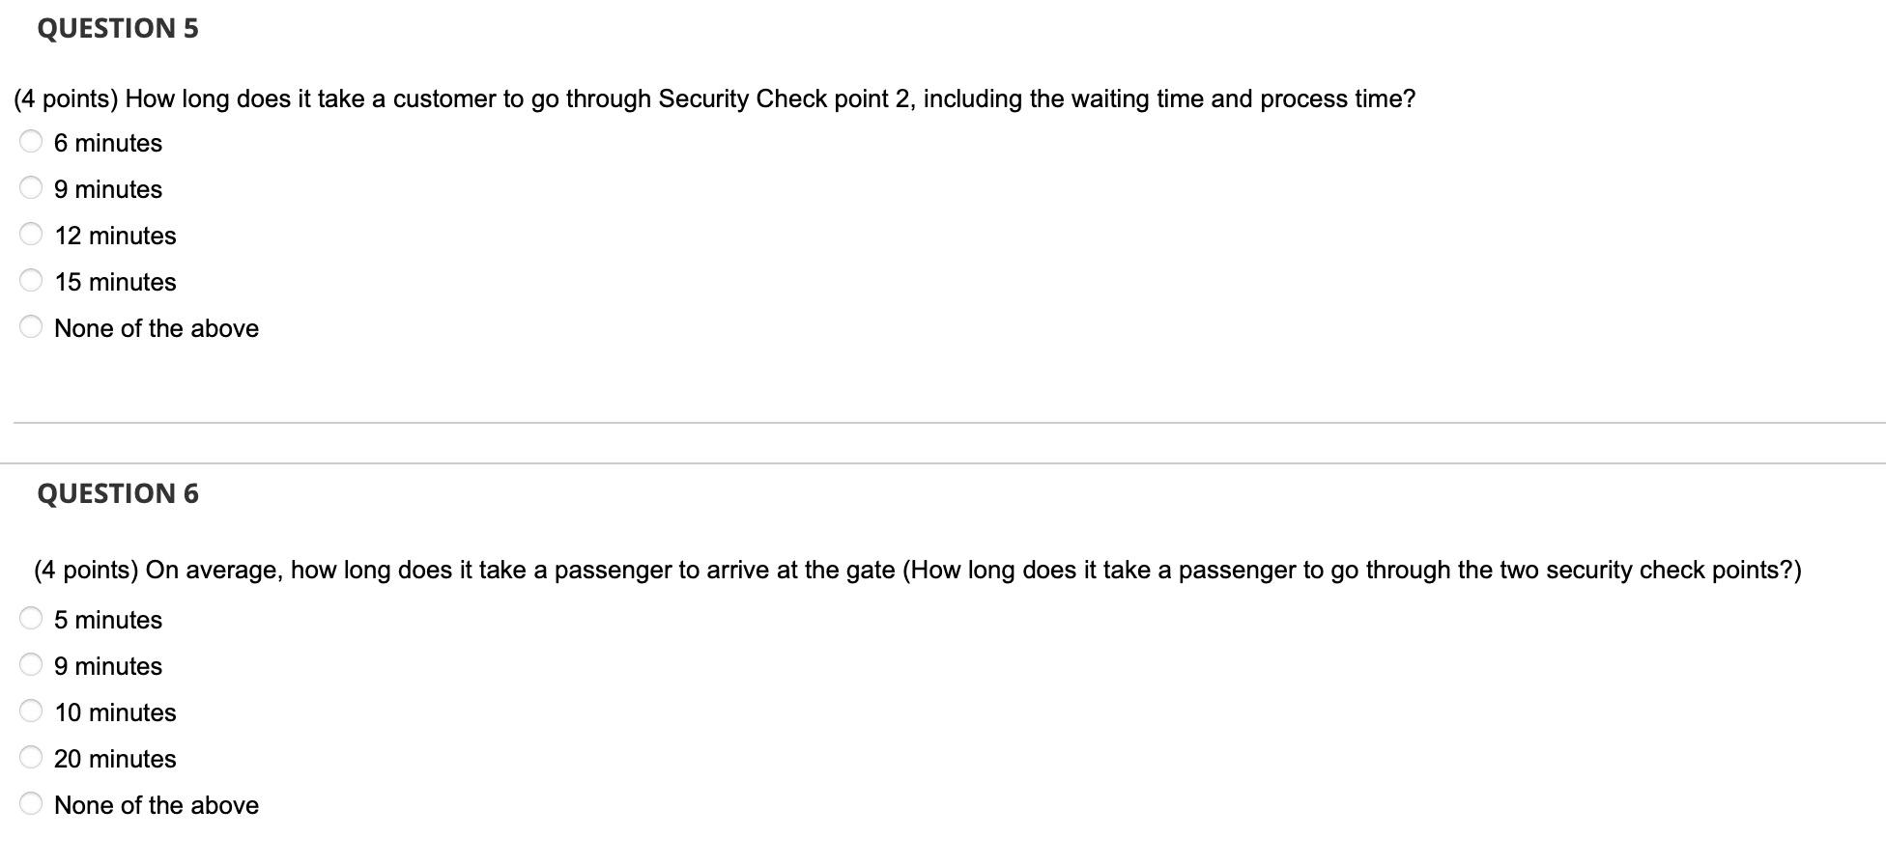The height and width of the screenshot is (865, 1886).
Task: Select the 9 minutes option for Question 5
Action: point(31,187)
